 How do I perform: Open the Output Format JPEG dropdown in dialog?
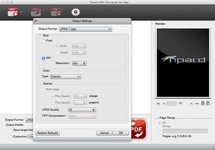click(x=86, y=29)
